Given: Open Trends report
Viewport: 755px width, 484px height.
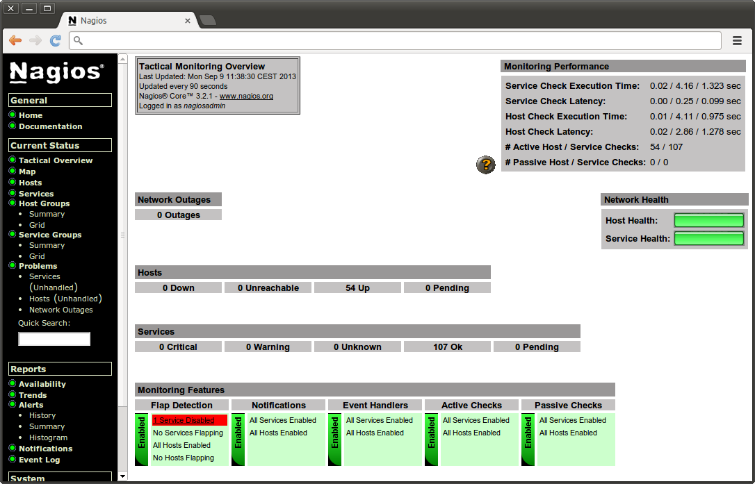Looking at the screenshot, I should (33, 396).
